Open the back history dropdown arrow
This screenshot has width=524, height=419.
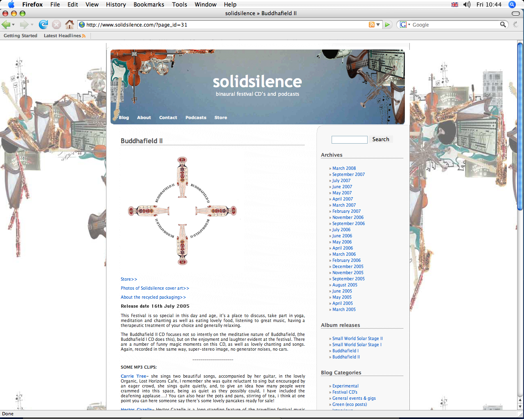pos(14,25)
